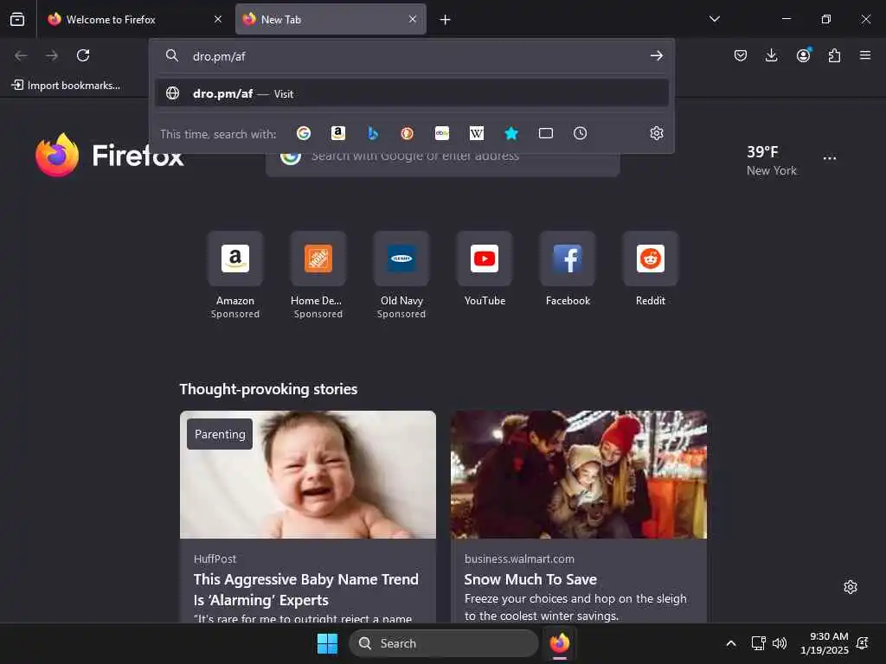Search this time with Bing icon
The image size is (886, 664).
pos(373,133)
